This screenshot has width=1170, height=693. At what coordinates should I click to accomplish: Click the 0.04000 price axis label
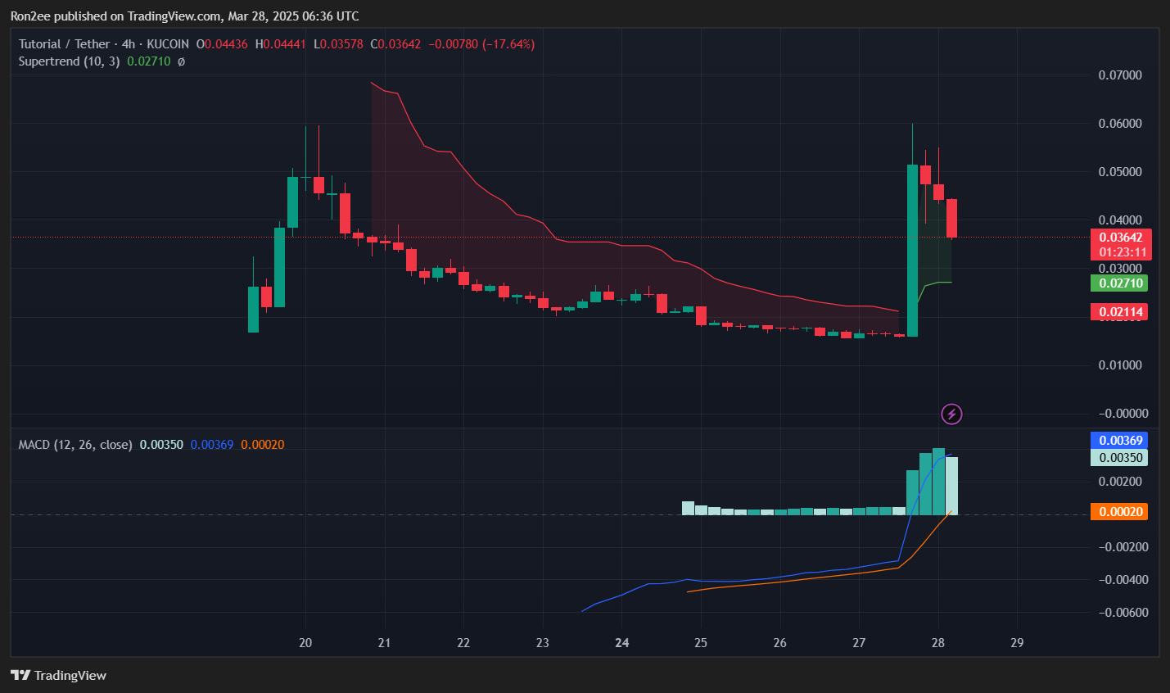pos(1120,220)
